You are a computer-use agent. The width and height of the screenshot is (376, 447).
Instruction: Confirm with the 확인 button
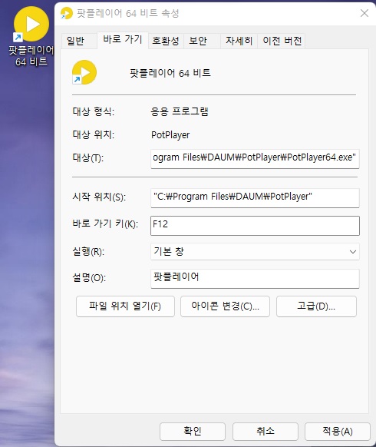pyautogui.click(x=193, y=431)
